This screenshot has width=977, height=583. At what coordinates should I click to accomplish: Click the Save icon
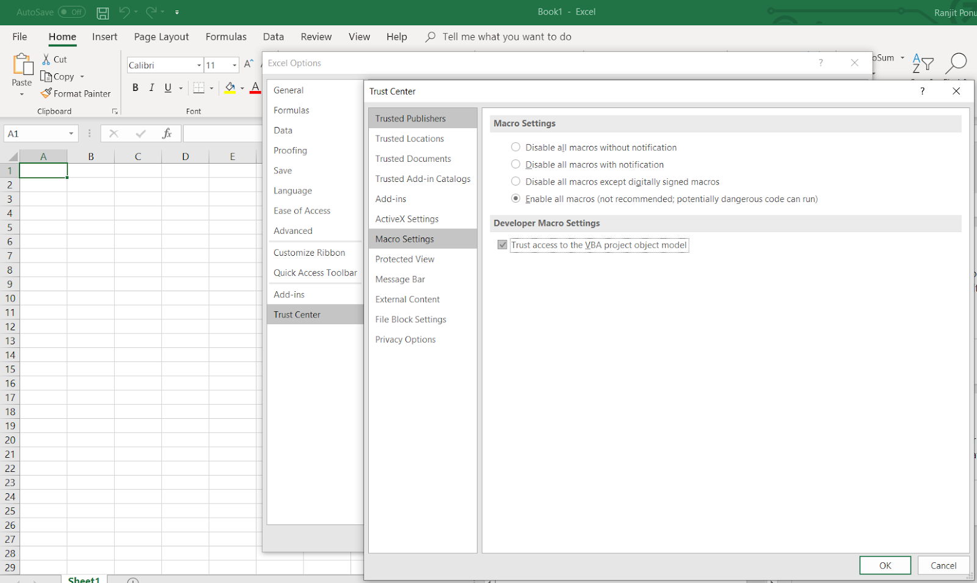102,12
